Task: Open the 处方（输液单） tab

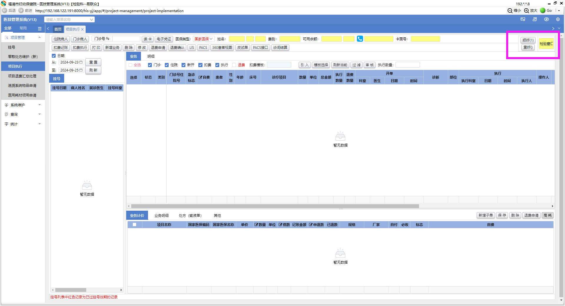Action: (x=190, y=216)
